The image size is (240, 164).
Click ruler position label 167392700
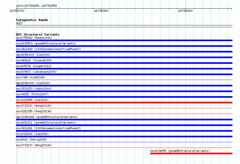tap(17, 11)
